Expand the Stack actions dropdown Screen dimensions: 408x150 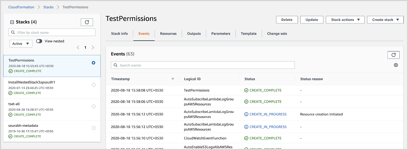tap(345, 20)
